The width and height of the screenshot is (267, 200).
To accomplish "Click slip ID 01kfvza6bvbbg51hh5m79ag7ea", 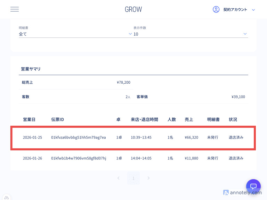I will click(x=78, y=137).
